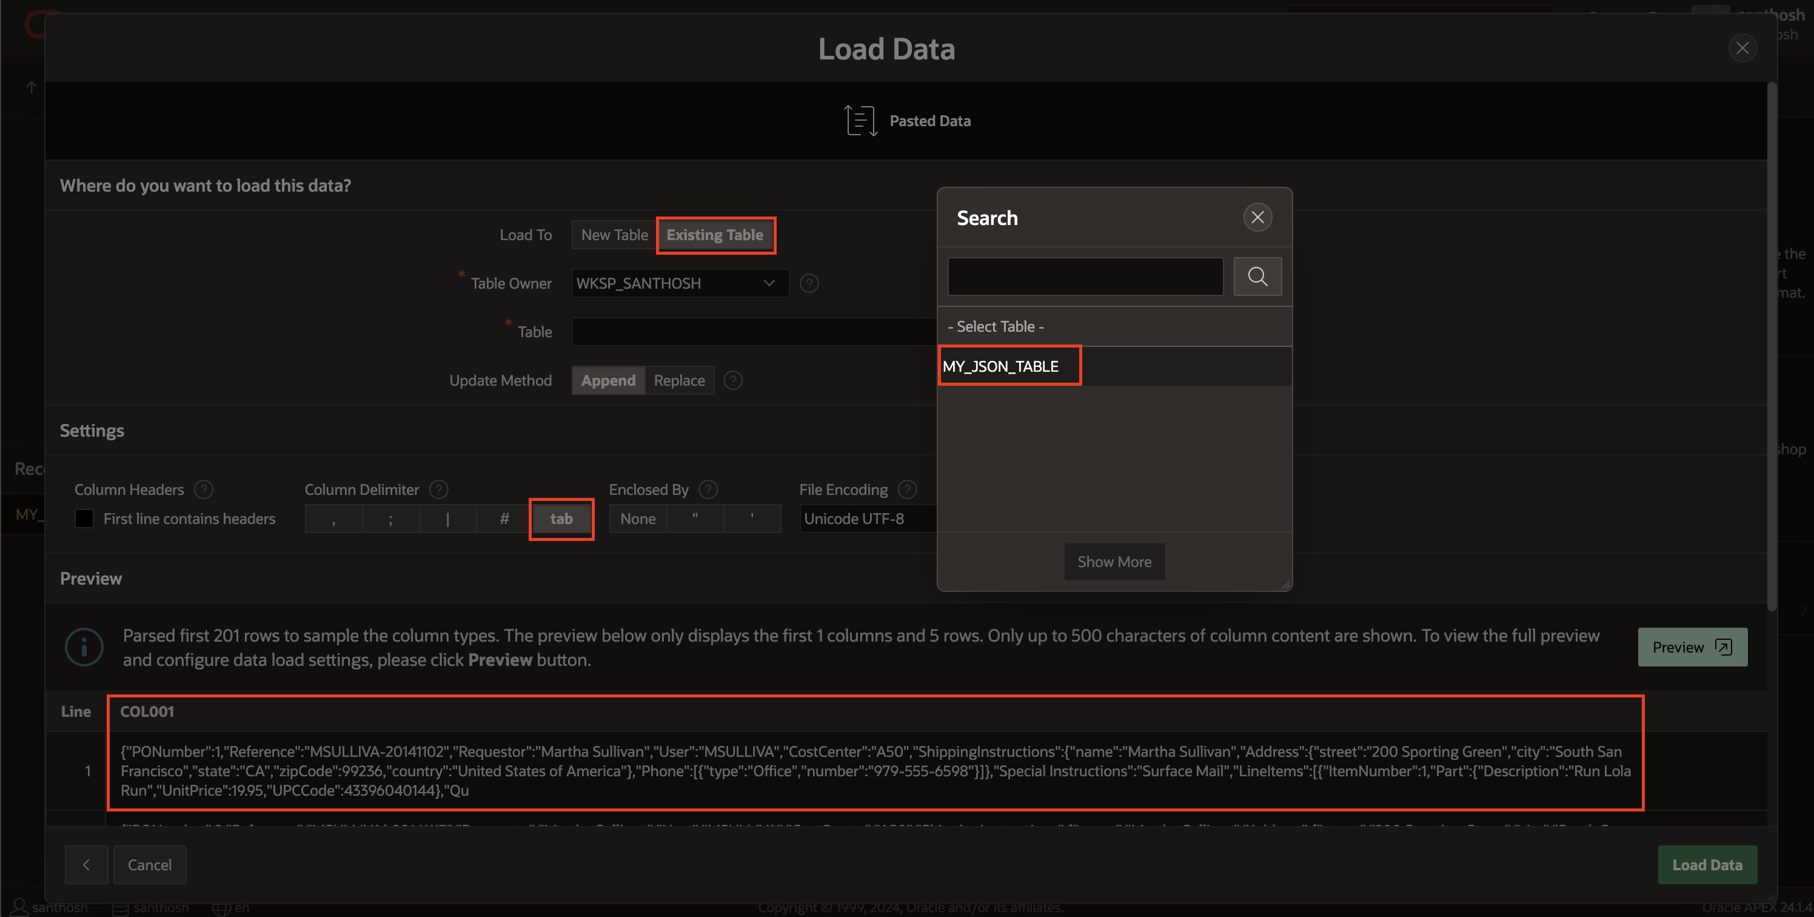
Task: Open Column Delimiter help icon
Action: click(438, 489)
